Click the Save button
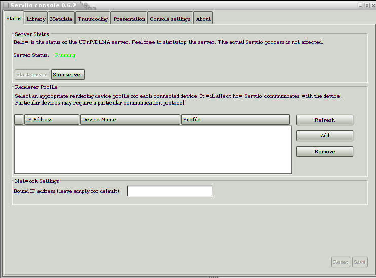376x278 pixels. [x=360, y=262]
